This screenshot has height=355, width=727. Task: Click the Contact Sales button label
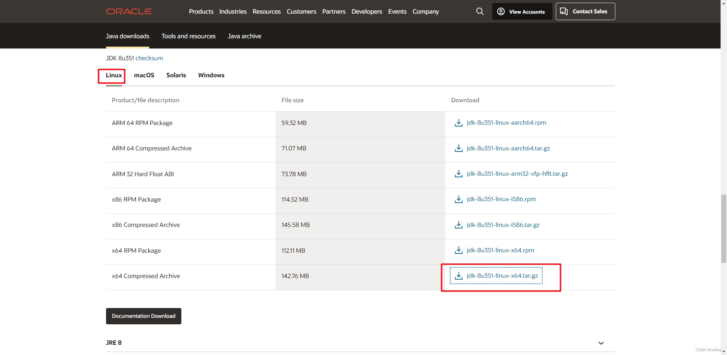click(x=590, y=11)
